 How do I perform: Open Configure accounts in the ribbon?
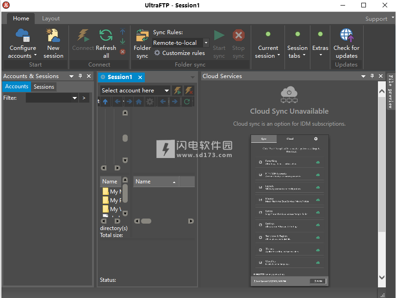click(x=23, y=43)
